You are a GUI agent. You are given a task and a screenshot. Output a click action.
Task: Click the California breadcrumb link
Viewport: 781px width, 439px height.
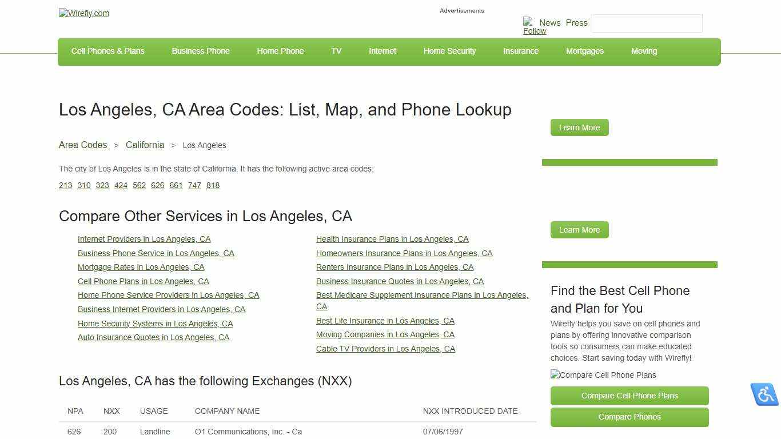pyautogui.click(x=145, y=145)
